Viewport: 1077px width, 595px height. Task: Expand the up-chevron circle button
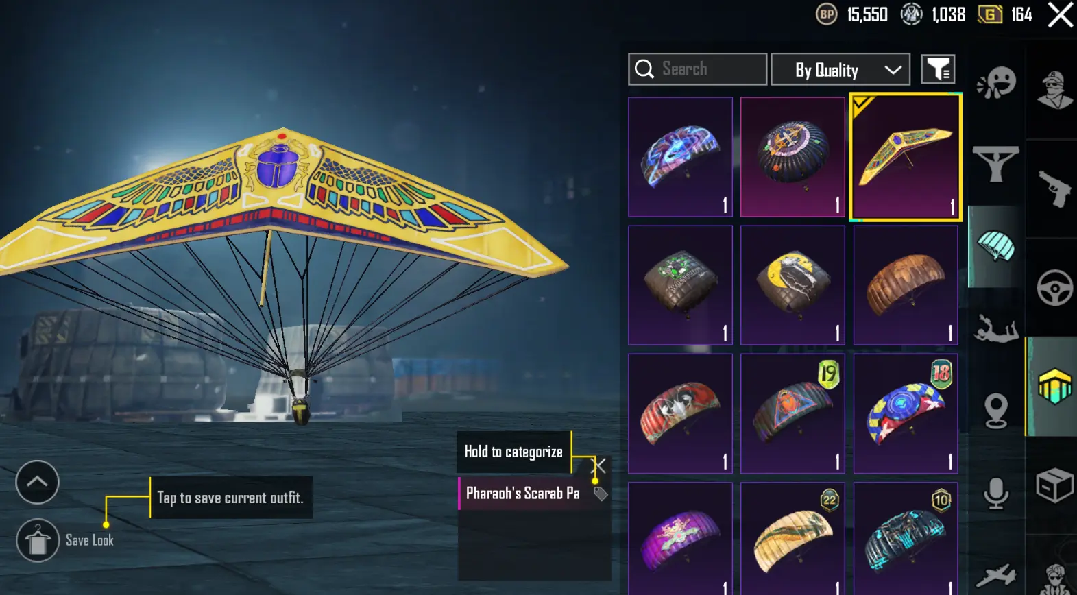pyautogui.click(x=37, y=482)
